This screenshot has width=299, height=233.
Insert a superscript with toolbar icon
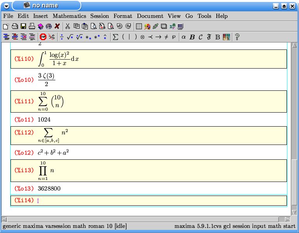coord(97,36)
